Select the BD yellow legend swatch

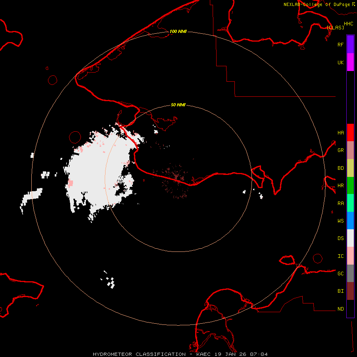(x=350, y=168)
